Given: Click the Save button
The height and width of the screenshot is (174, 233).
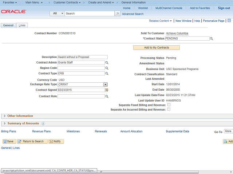Looking at the screenshot, I should point(9,141).
